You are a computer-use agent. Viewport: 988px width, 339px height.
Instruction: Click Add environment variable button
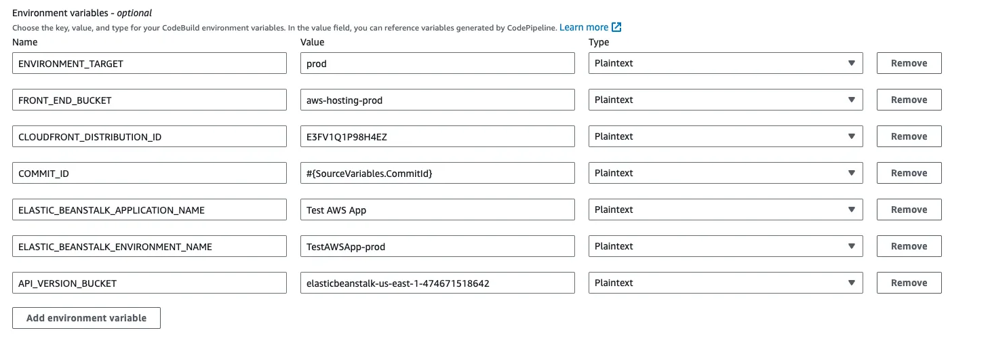point(86,318)
